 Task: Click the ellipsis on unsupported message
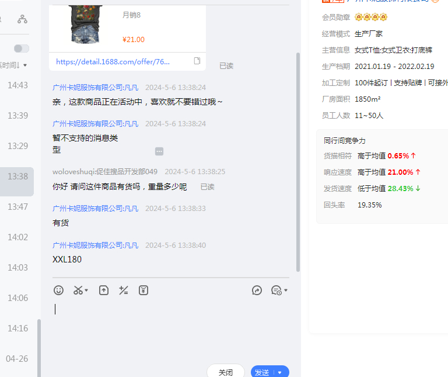[x=159, y=151]
